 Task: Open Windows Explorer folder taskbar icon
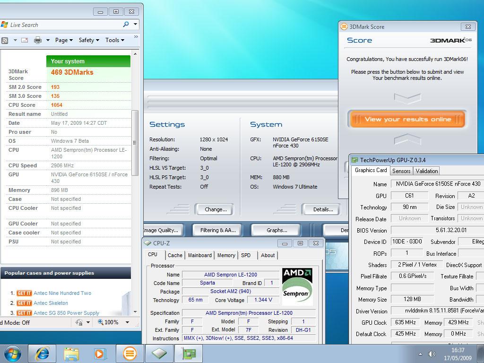click(x=71, y=354)
